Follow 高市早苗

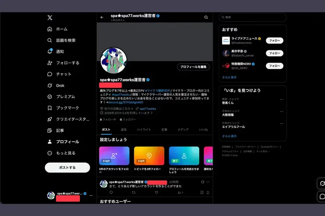click(x=274, y=53)
